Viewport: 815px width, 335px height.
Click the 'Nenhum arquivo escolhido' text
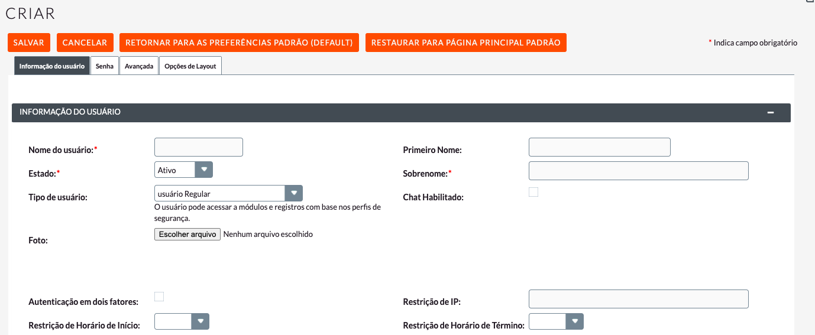click(x=268, y=234)
